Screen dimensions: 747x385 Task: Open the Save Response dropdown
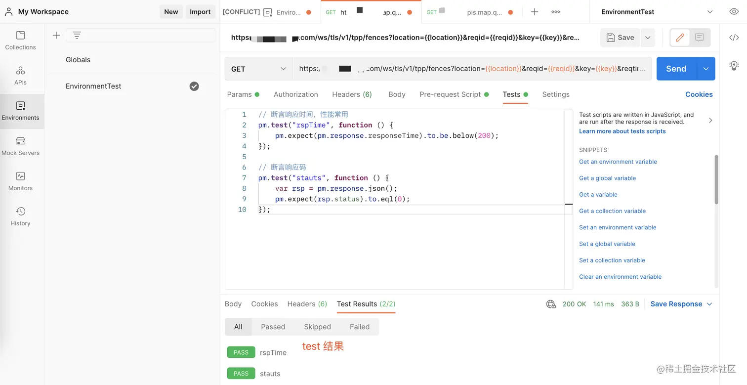[x=681, y=304]
